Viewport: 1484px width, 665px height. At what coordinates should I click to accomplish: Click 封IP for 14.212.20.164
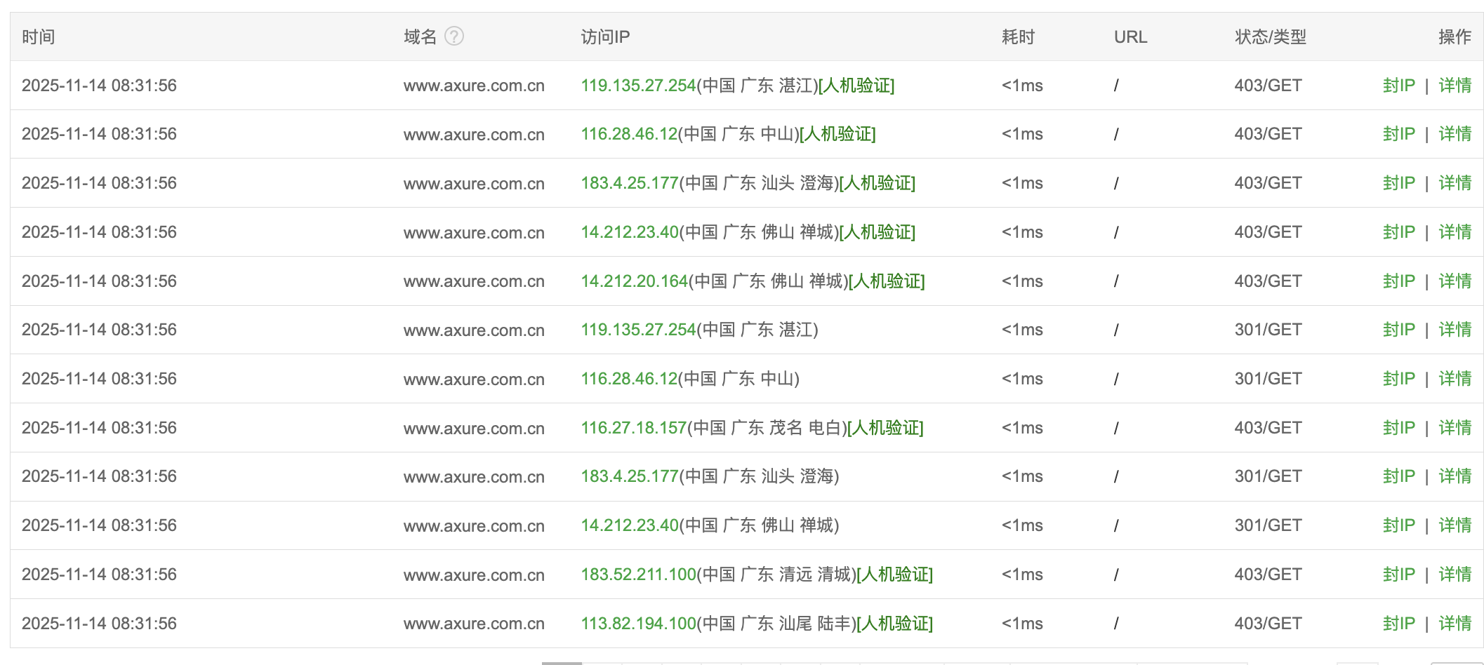pos(1398,281)
